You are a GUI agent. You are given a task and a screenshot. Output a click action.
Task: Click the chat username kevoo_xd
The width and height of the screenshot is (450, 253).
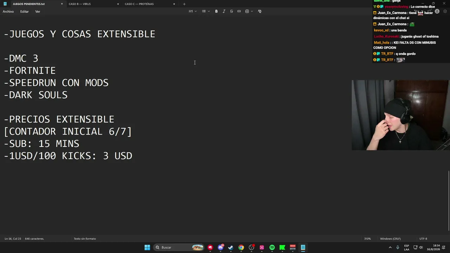381,30
